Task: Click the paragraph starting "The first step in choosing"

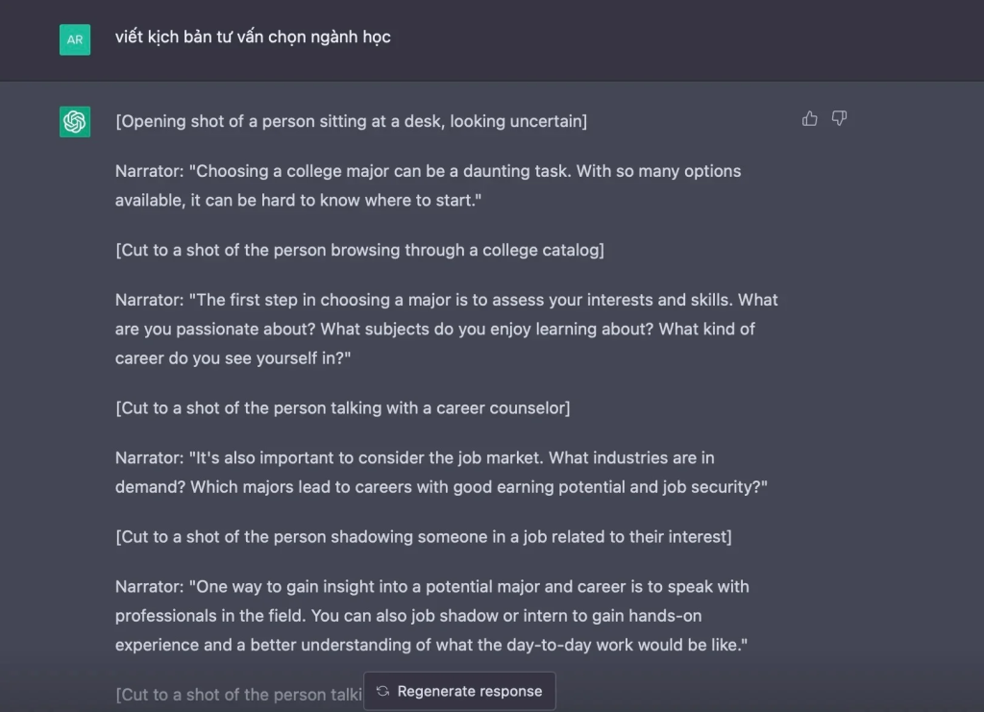Action: tap(446, 329)
